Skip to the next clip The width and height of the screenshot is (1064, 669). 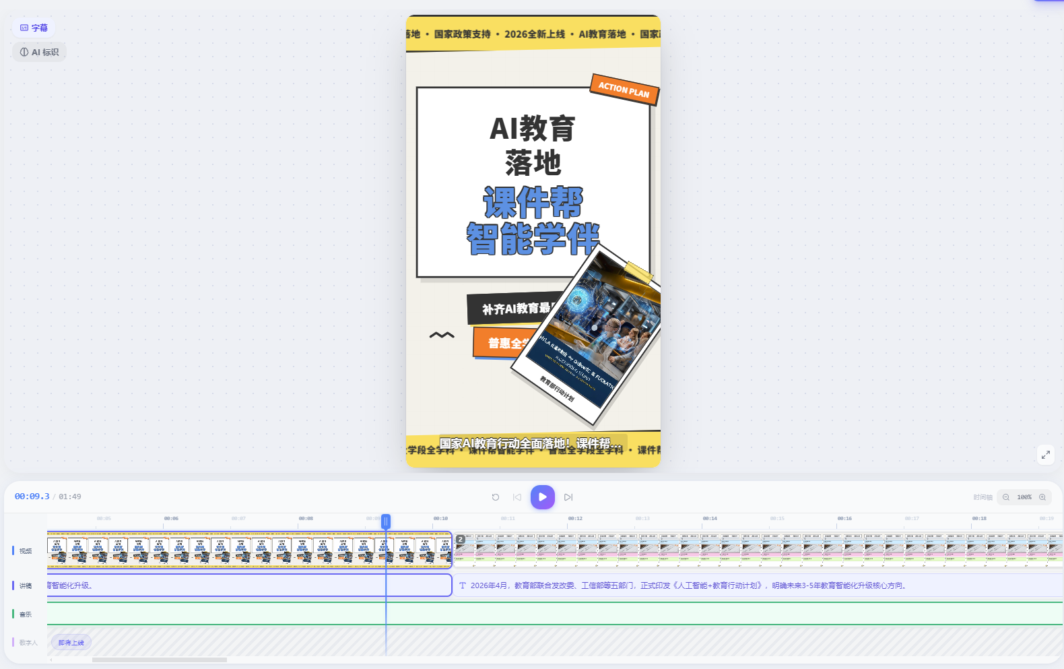(x=568, y=497)
